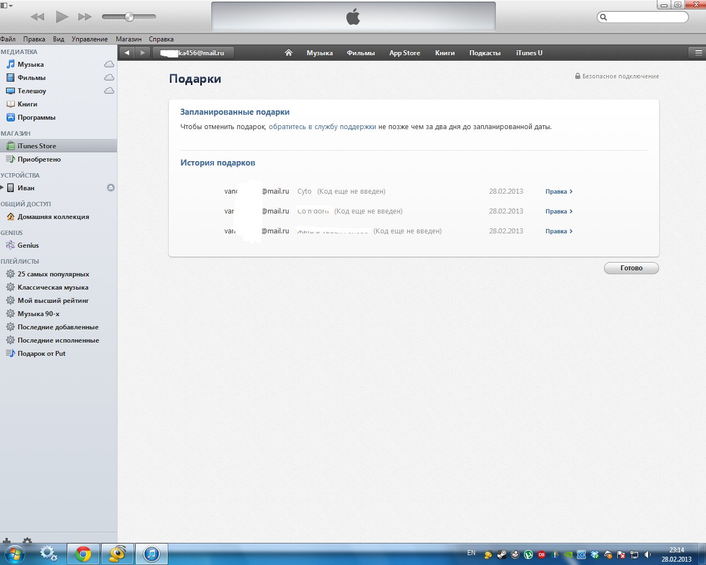
Task: Open the window menu dropdown at top-left corner
Action: click(x=7, y=5)
